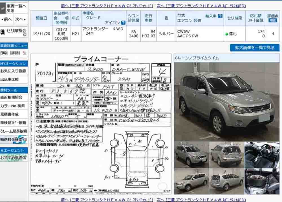Select 車検証コピー依頼 menu item
This screenshot has height=202, width=282.
point(14,123)
